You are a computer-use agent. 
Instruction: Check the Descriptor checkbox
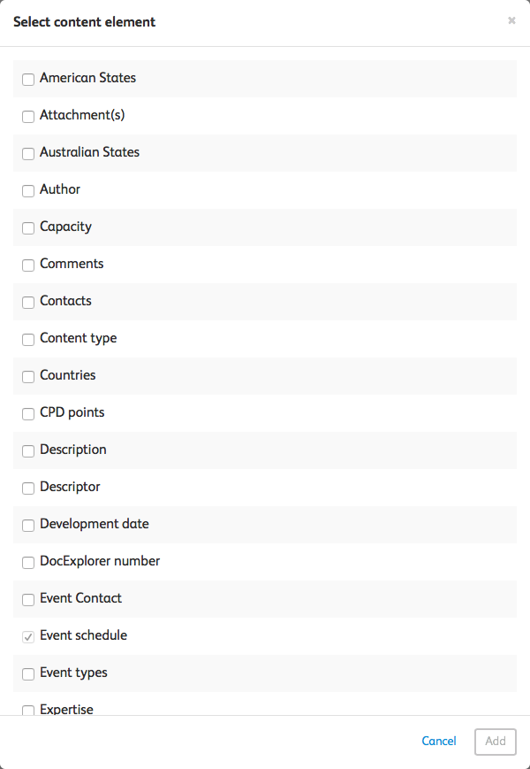click(x=28, y=488)
